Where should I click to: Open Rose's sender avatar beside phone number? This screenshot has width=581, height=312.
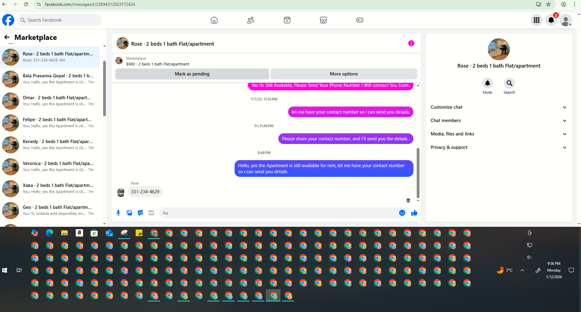(121, 192)
